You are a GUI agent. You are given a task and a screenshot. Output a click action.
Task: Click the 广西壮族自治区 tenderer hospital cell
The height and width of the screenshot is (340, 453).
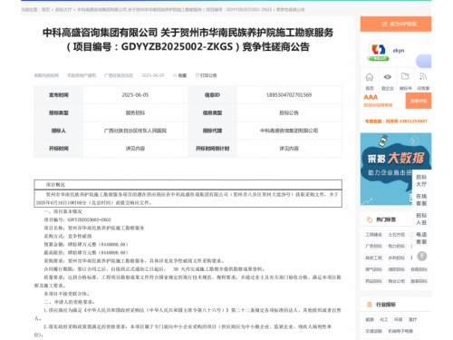pyautogui.click(x=135, y=131)
